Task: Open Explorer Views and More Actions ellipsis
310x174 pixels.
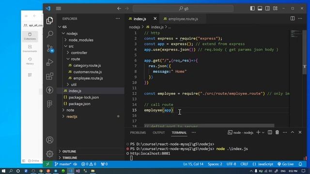Action: [x=118, y=18]
